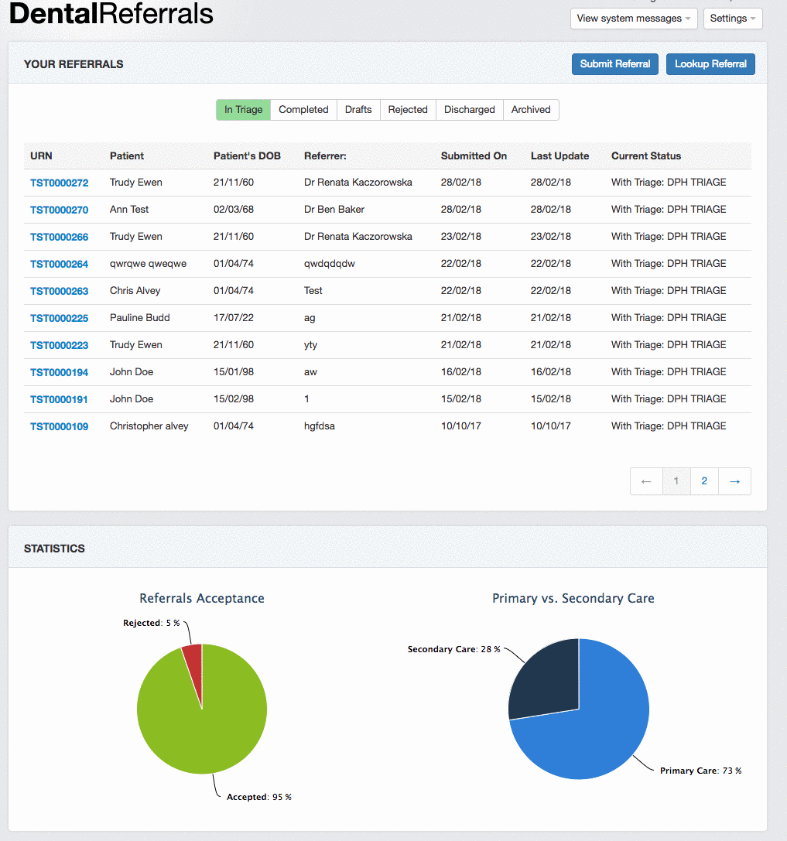Go to previous page with left arrow
787x841 pixels.
646,481
